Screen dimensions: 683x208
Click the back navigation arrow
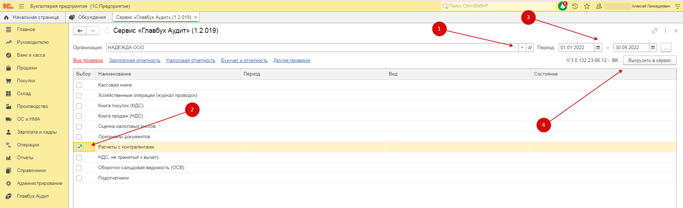coord(80,31)
